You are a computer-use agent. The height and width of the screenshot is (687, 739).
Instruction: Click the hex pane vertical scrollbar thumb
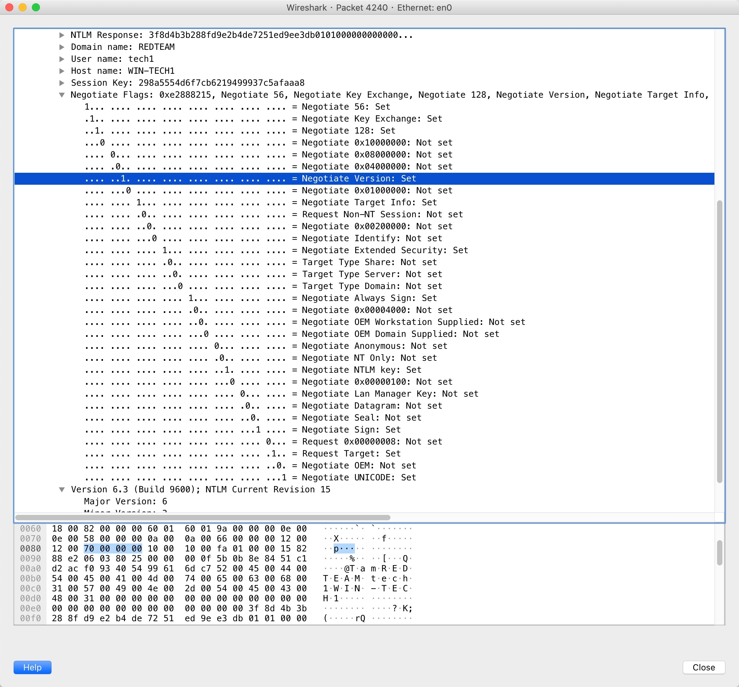pyautogui.click(x=719, y=552)
